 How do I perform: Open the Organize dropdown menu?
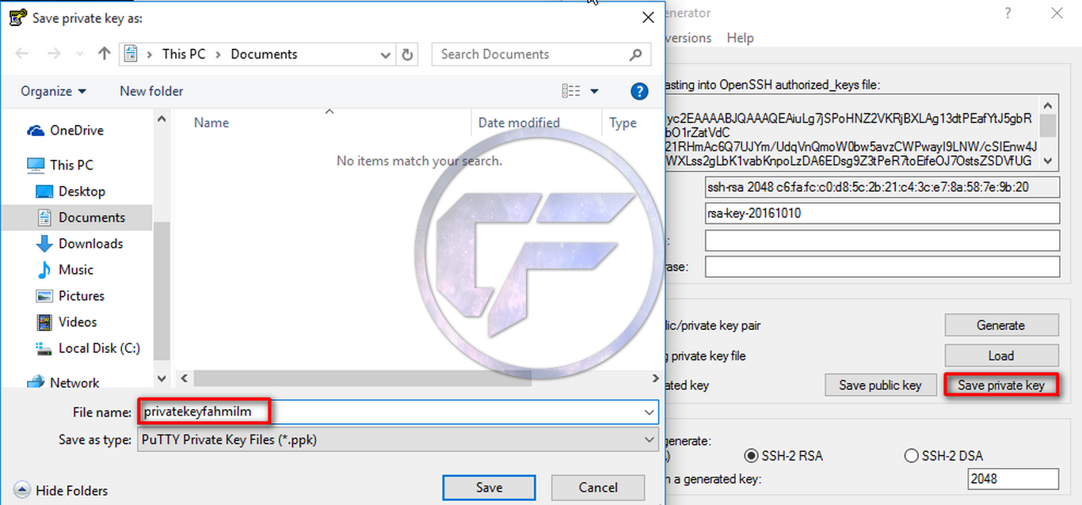click(x=54, y=91)
